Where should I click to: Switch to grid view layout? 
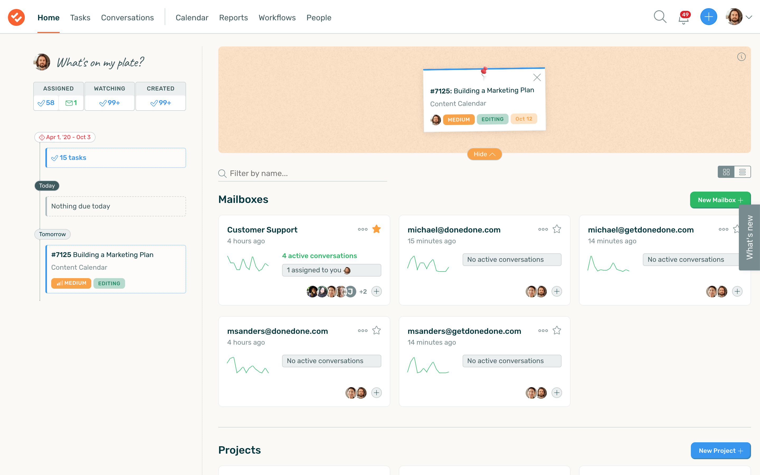[x=726, y=172]
